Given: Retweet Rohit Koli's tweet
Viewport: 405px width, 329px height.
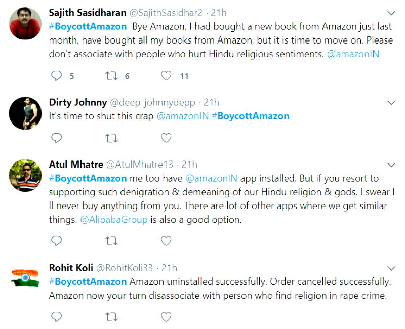Looking at the screenshot, I should coord(111,317).
